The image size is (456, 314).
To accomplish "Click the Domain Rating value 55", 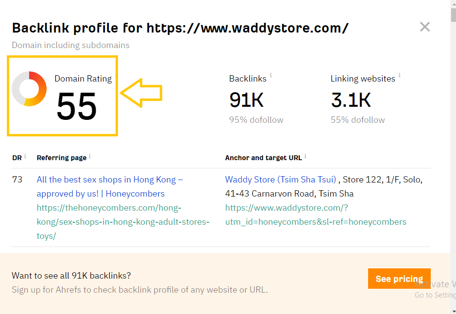I will [x=77, y=106].
